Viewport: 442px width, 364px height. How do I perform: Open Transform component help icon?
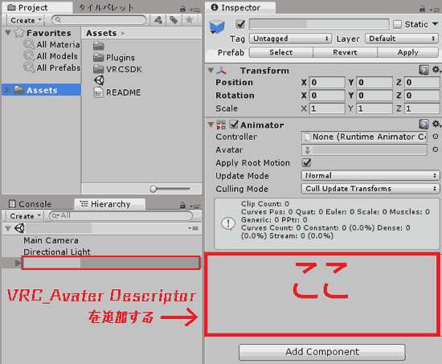424,70
